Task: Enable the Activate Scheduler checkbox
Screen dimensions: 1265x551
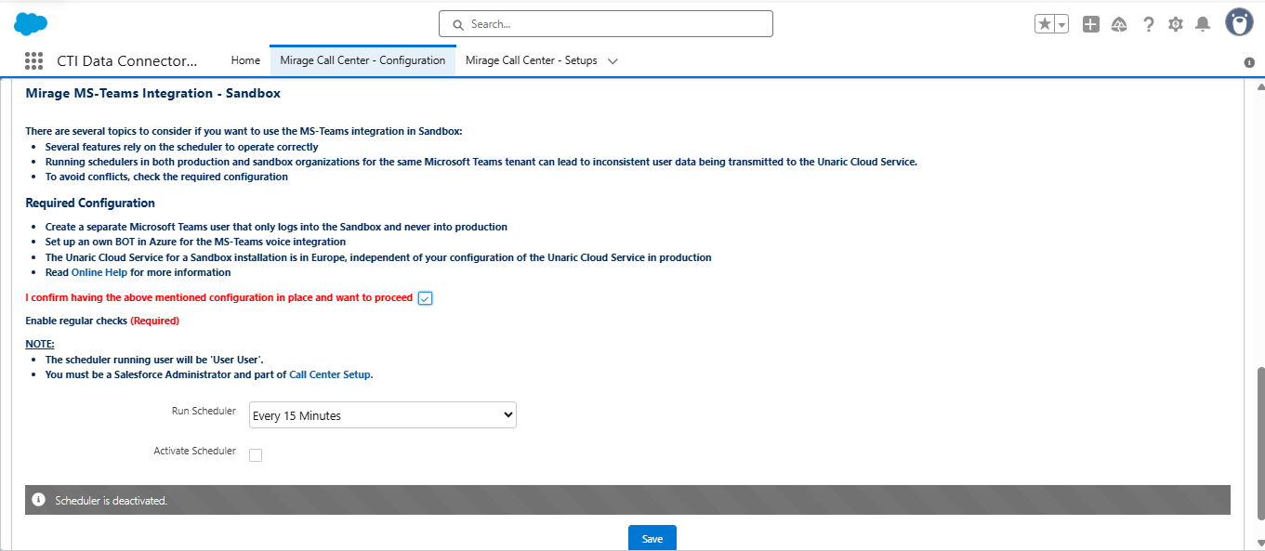Action: tap(256, 455)
